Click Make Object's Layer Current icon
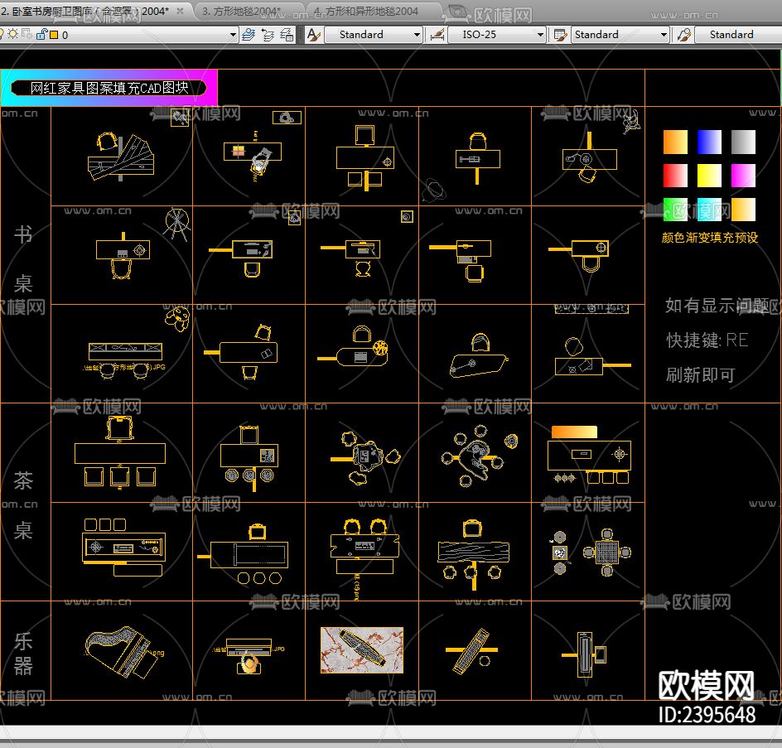Screen dimensions: 782x748 (248, 35)
